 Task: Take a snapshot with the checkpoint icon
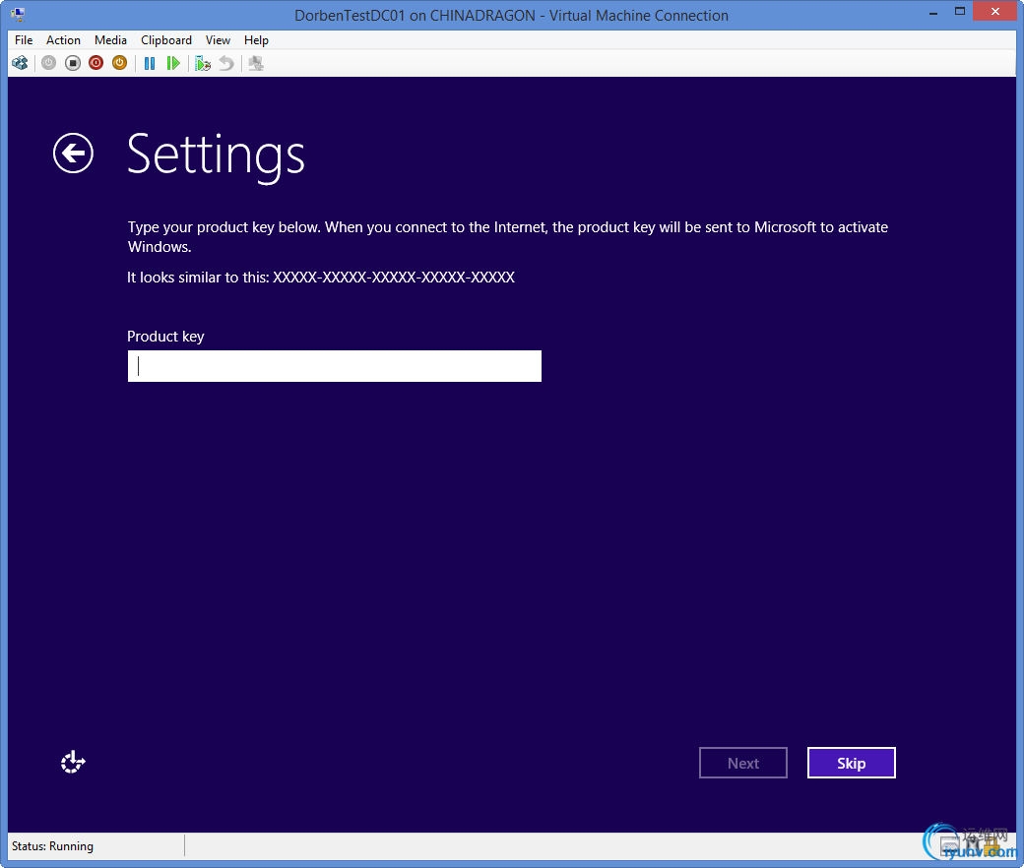coord(203,63)
